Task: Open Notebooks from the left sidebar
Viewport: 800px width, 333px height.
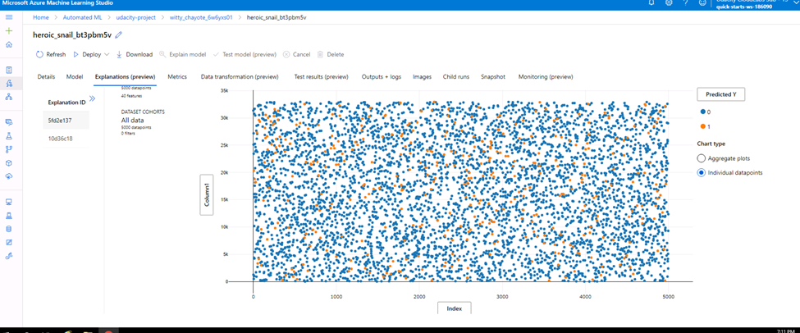Action: [9, 70]
